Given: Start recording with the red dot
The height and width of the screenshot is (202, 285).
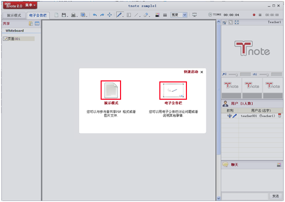Looking at the screenshot, I should [254, 15].
